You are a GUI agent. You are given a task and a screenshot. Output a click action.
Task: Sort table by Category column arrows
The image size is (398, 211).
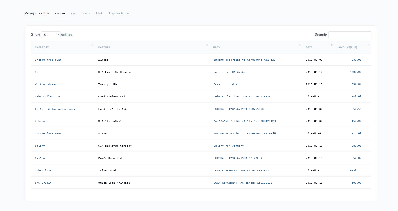pos(92,45)
